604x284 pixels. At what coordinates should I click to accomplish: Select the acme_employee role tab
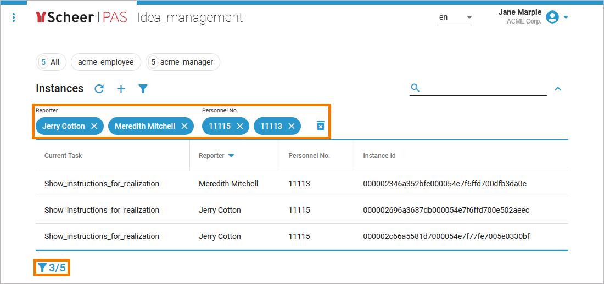tap(105, 62)
